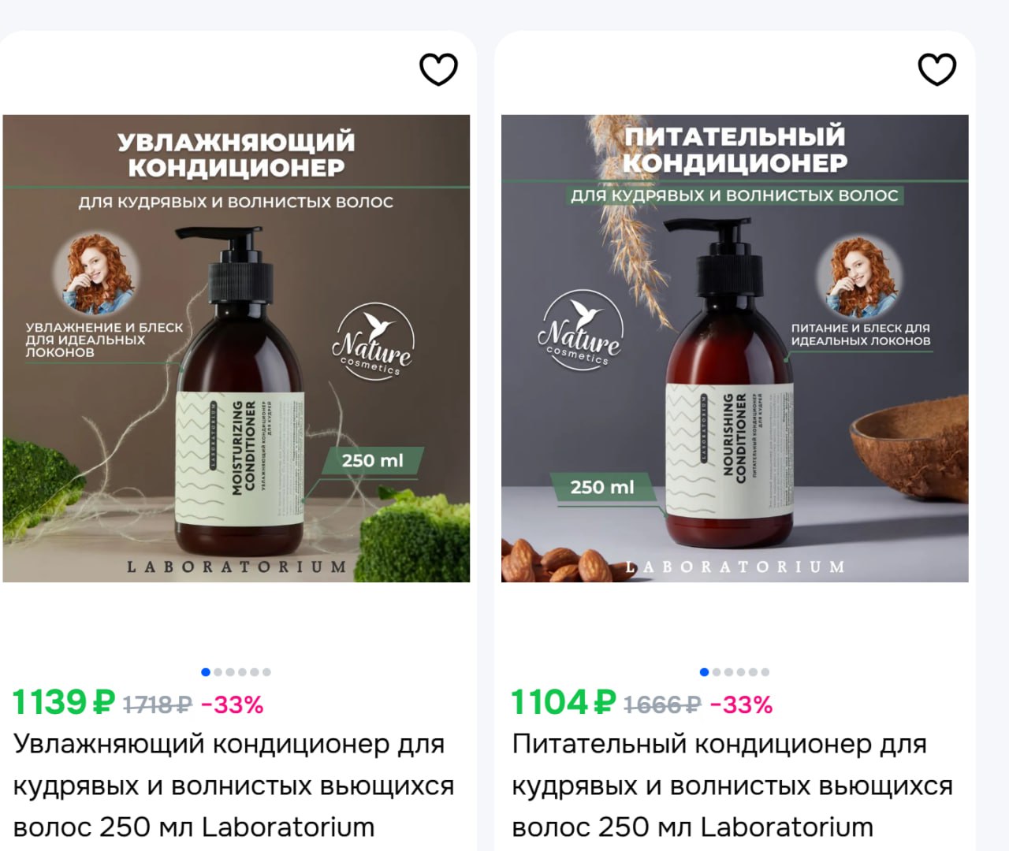Add the Питательный кондиционер to favorites with the heart

pos(937,69)
